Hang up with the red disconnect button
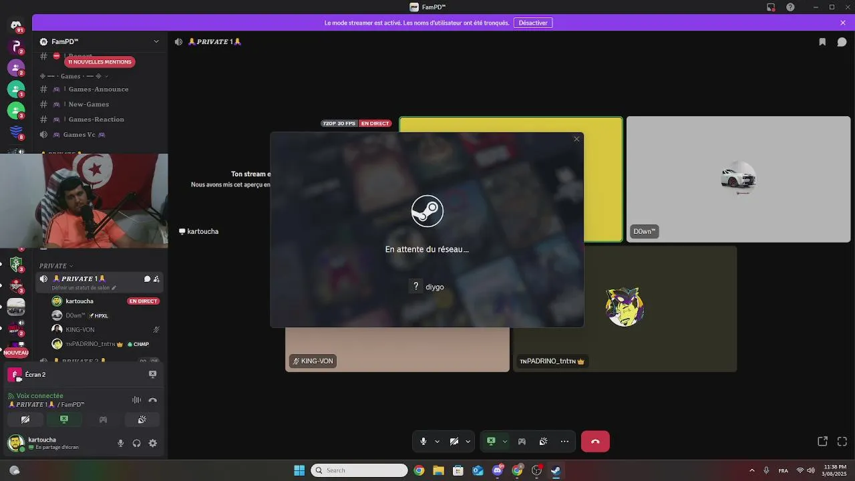This screenshot has width=855, height=481. (x=595, y=442)
